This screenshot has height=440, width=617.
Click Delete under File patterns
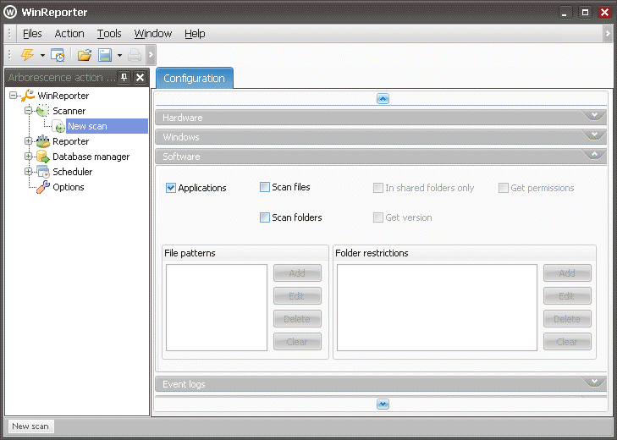point(297,318)
